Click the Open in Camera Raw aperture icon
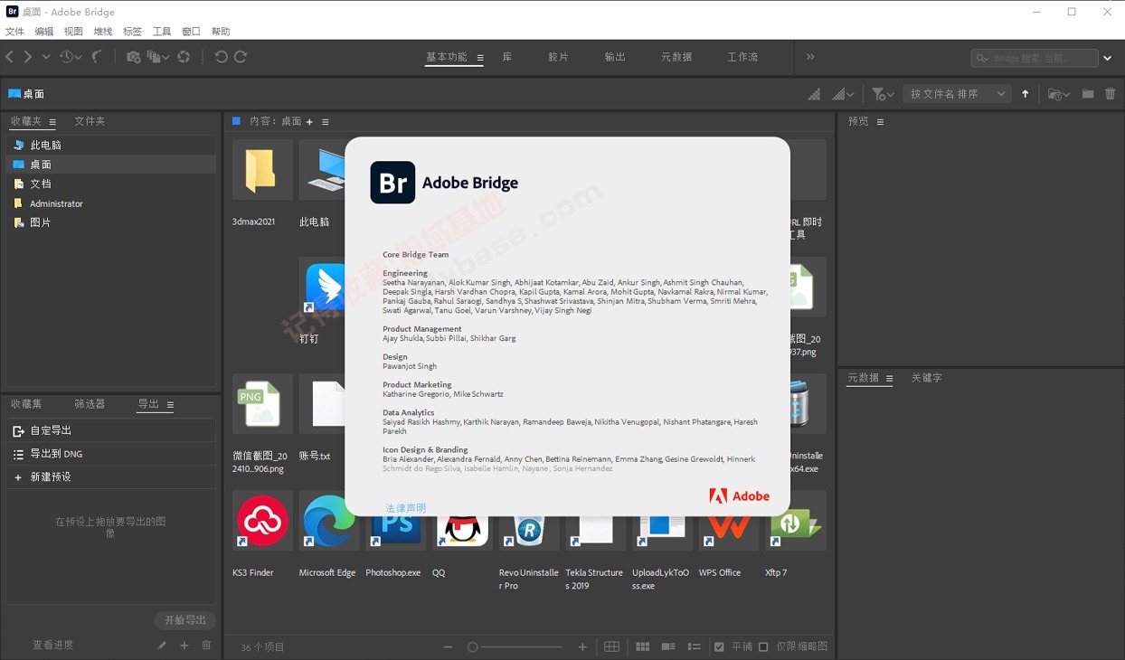 (x=184, y=57)
